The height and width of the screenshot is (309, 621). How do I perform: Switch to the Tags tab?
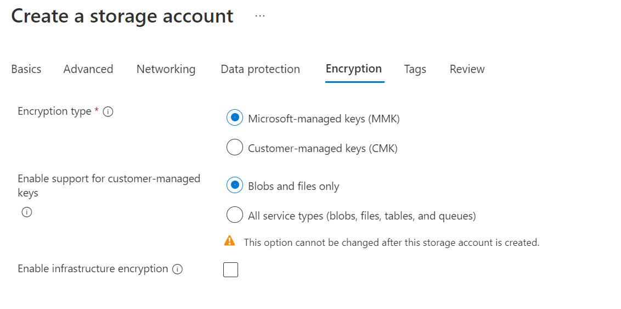coord(415,69)
